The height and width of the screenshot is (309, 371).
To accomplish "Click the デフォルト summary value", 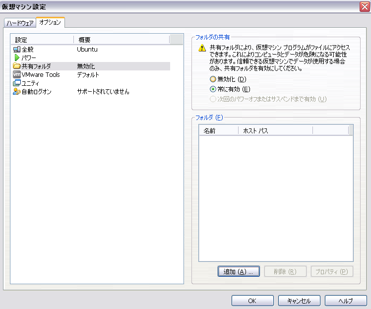I will click(88, 75).
